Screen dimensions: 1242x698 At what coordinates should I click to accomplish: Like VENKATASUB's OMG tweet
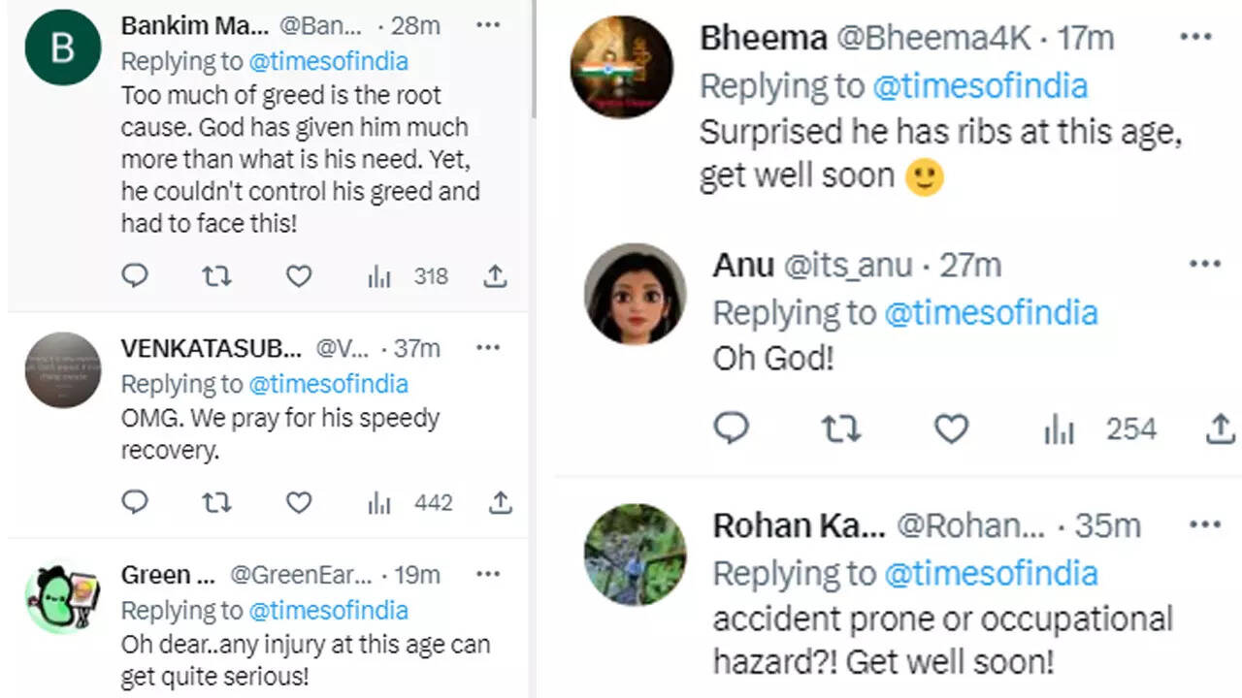tap(299, 502)
